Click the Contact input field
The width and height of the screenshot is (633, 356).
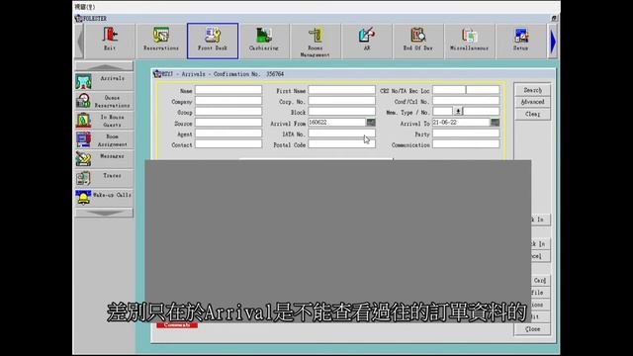[228, 144]
